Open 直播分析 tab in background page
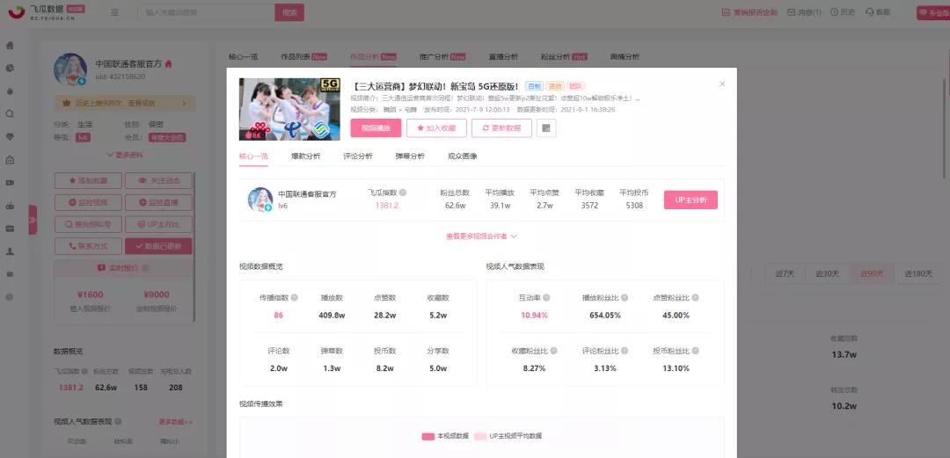Image resolution: width=950 pixels, height=458 pixels. click(x=503, y=57)
